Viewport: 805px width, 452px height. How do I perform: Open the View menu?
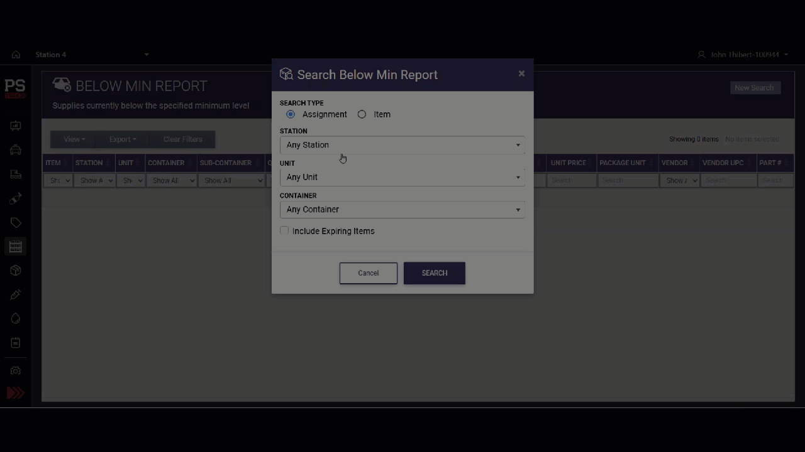pos(74,139)
